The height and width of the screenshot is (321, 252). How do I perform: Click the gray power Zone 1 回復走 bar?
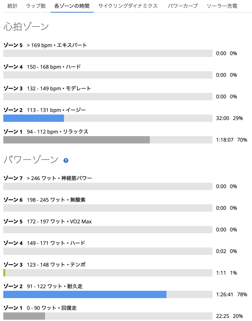[24, 316]
